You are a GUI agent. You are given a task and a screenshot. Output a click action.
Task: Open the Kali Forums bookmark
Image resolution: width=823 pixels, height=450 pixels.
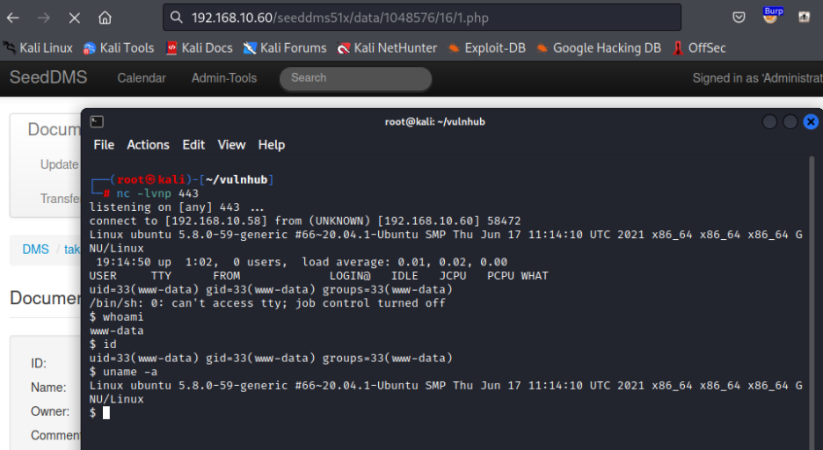click(x=285, y=48)
